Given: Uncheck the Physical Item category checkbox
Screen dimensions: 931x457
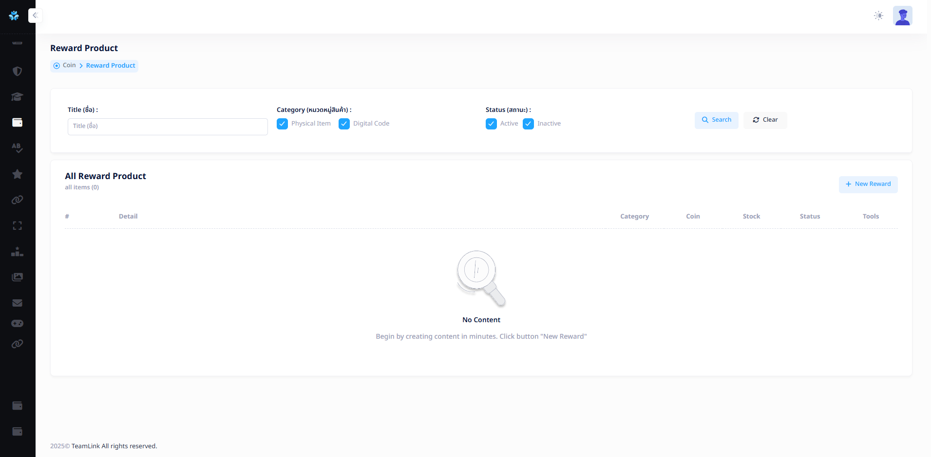Looking at the screenshot, I should pyautogui.click(x=282, y=124).
